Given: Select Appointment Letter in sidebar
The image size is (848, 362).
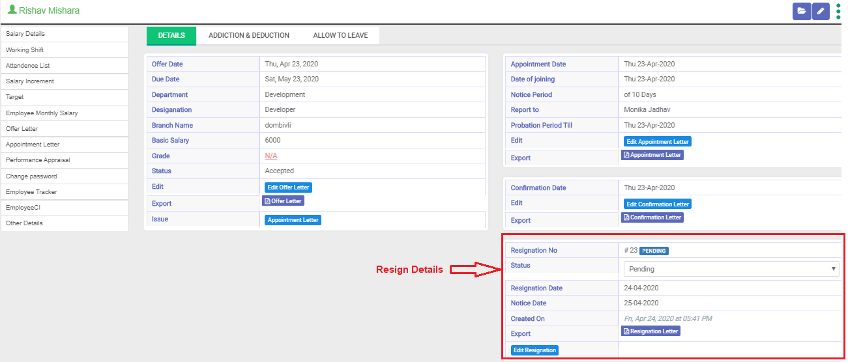Looking at the screenshot, I should coord(65,145).
